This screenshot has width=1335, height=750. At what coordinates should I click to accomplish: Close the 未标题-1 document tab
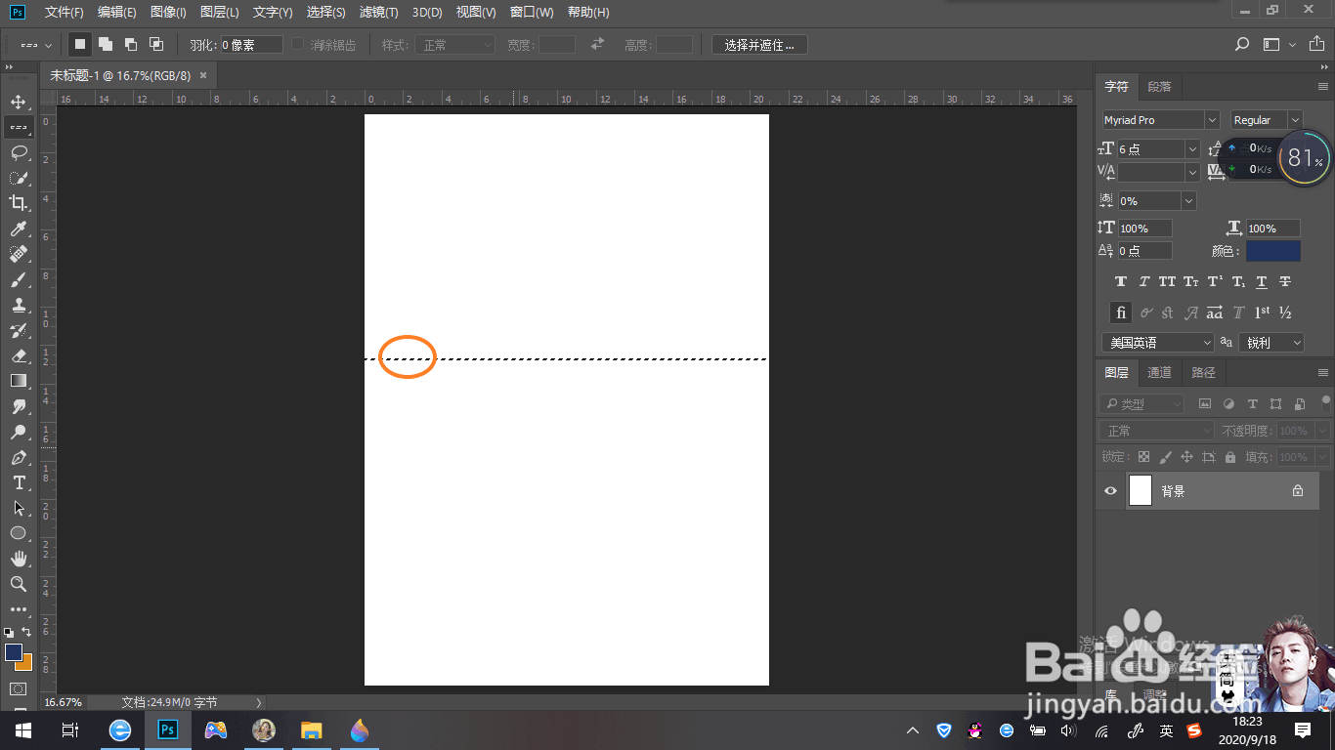pyautogui.click(x=203, y=75)
